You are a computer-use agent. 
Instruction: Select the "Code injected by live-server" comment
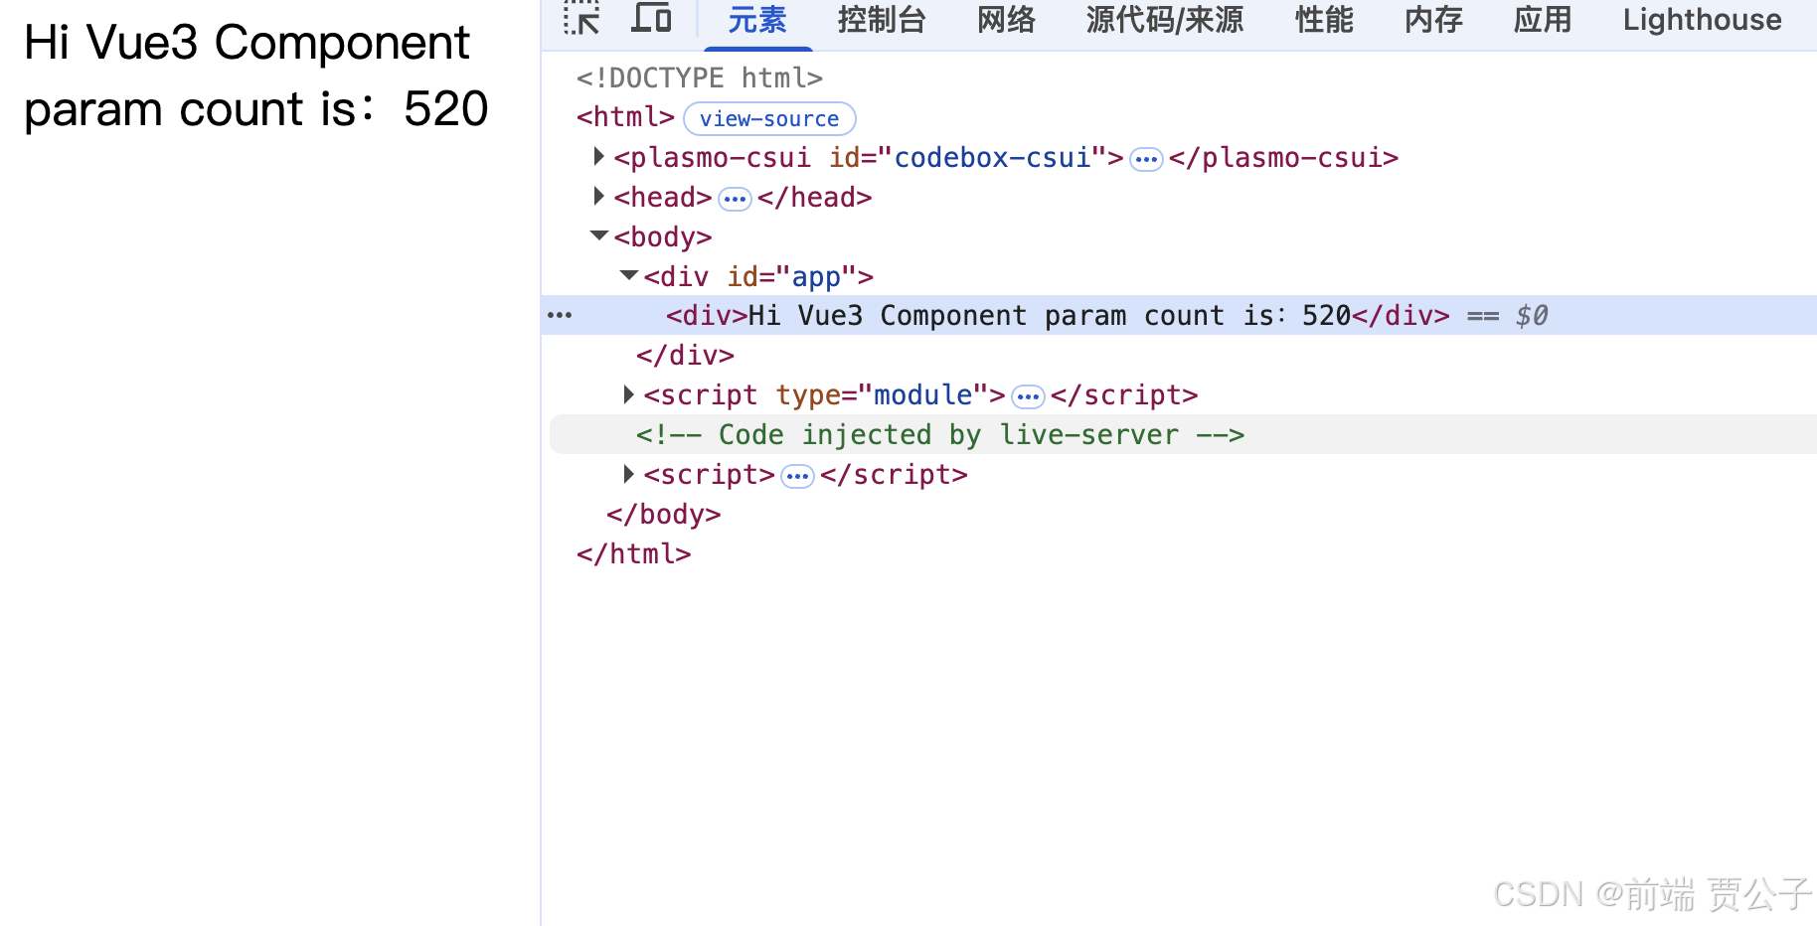point(940,435)
